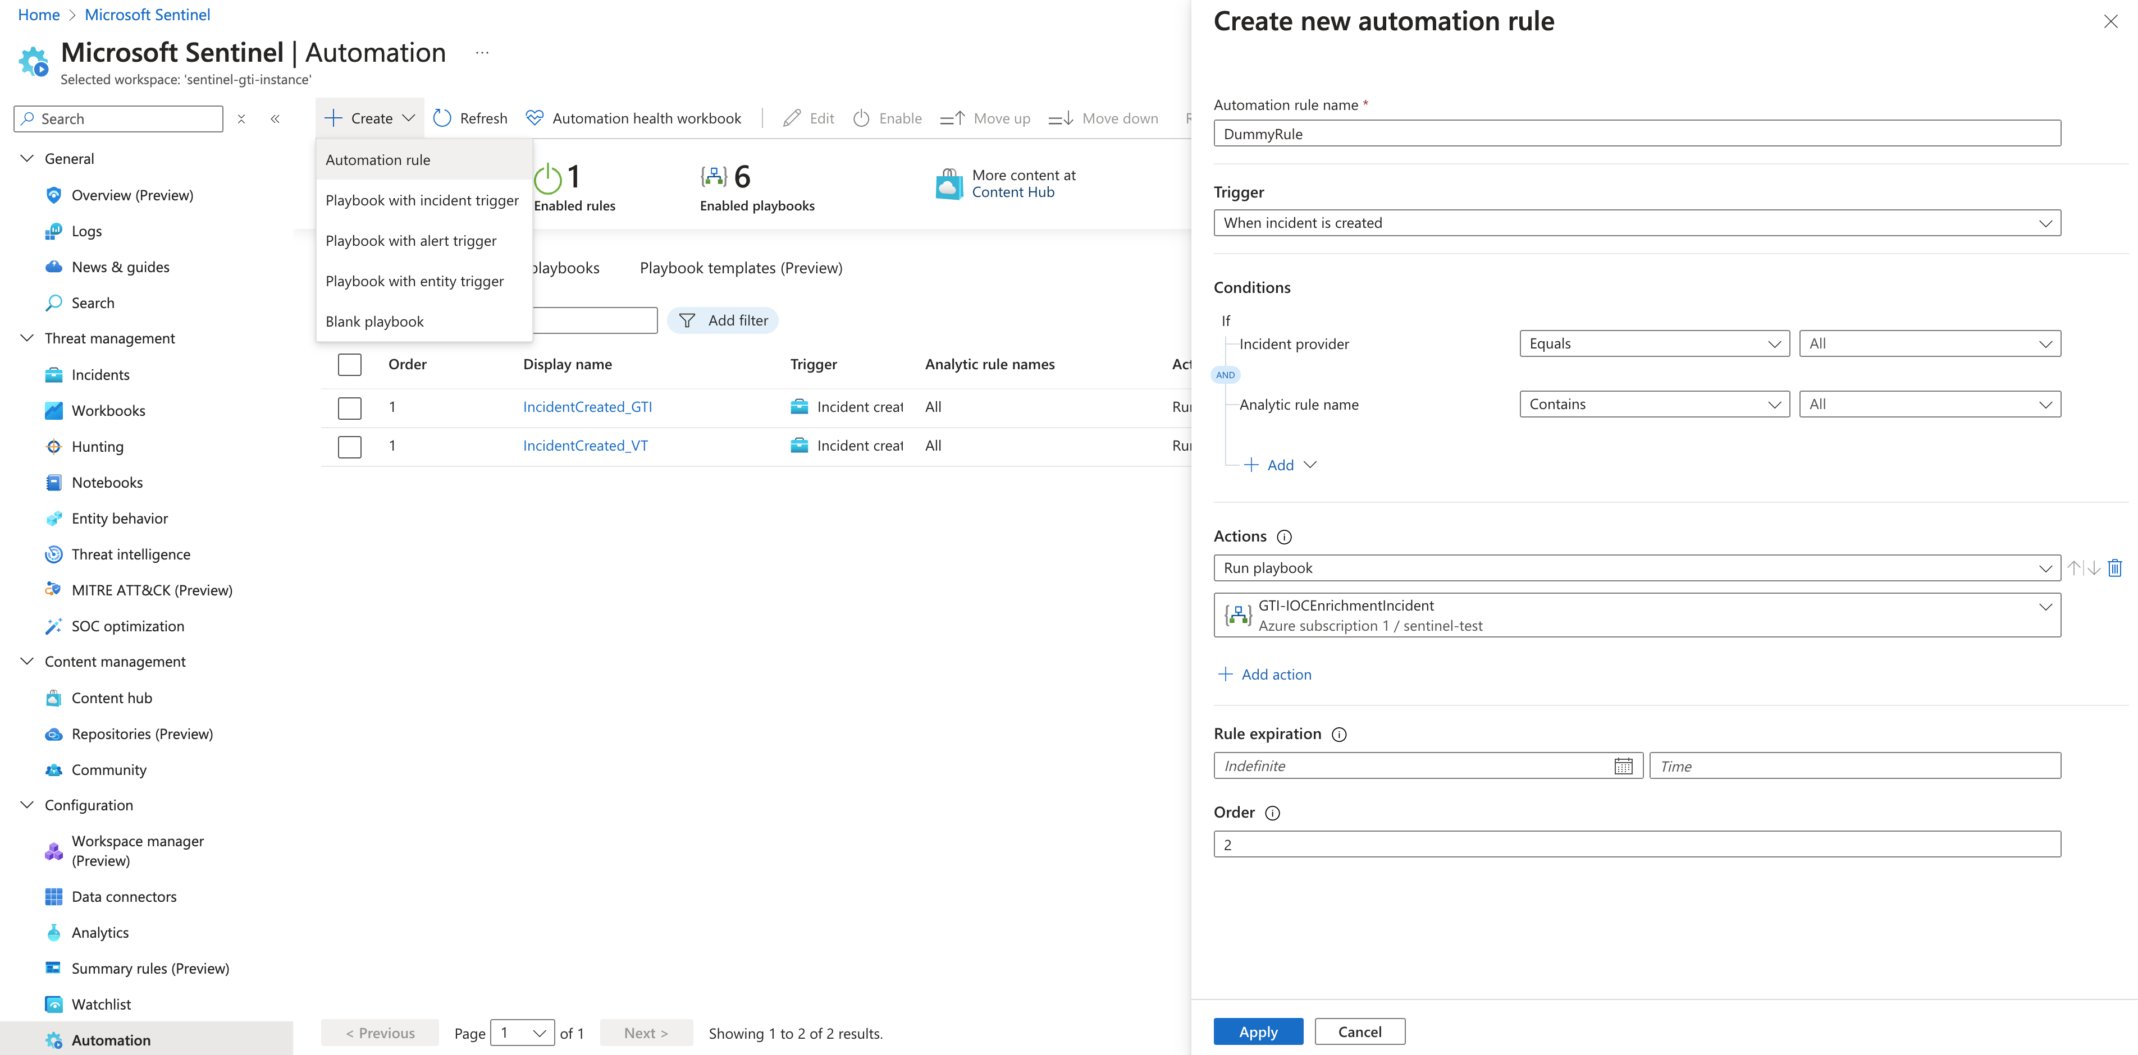Choose 'Playbook with entity trigger' menu item

click(x=424, y=281)
